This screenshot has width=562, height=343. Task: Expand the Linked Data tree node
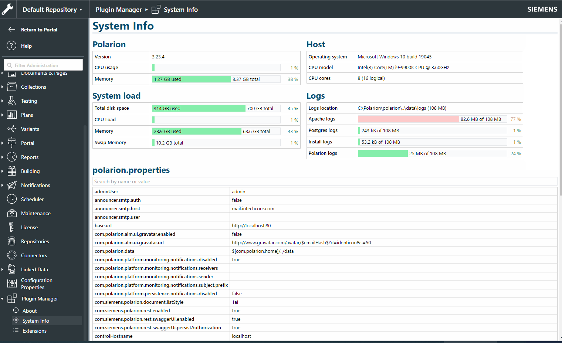(2, 269)
